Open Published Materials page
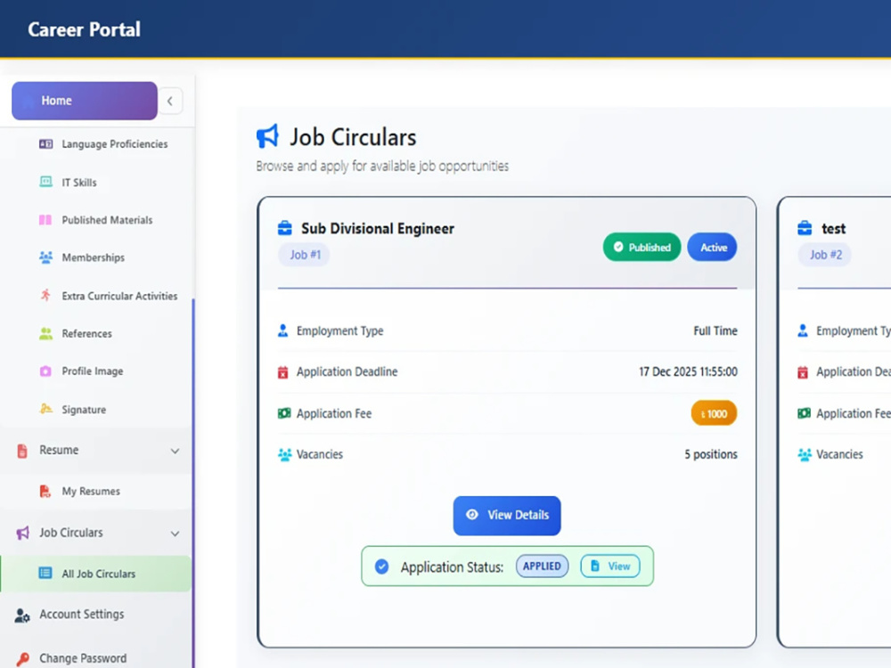This screenshot has width=891, height=668. click(107, 220)
